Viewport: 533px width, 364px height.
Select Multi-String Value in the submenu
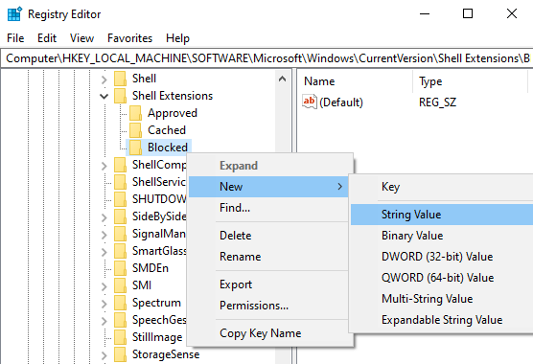pyautogui.click(x=442, y=299)
